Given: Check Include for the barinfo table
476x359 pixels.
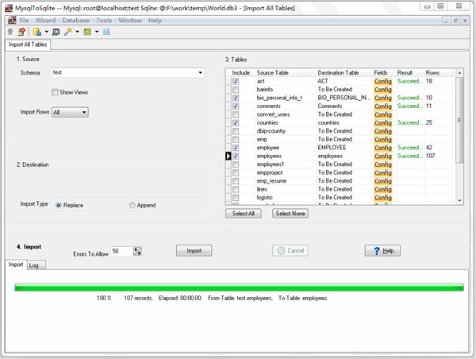Looking at the screenshot, I should (x=236, y=90).
